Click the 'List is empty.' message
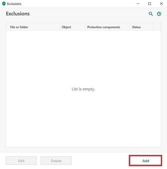 [83, 89]
